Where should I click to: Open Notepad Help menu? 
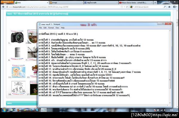click(x=63, y=28)
